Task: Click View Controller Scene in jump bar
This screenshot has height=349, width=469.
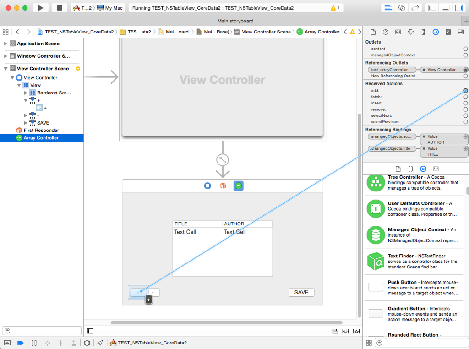Action: [263, 32]
